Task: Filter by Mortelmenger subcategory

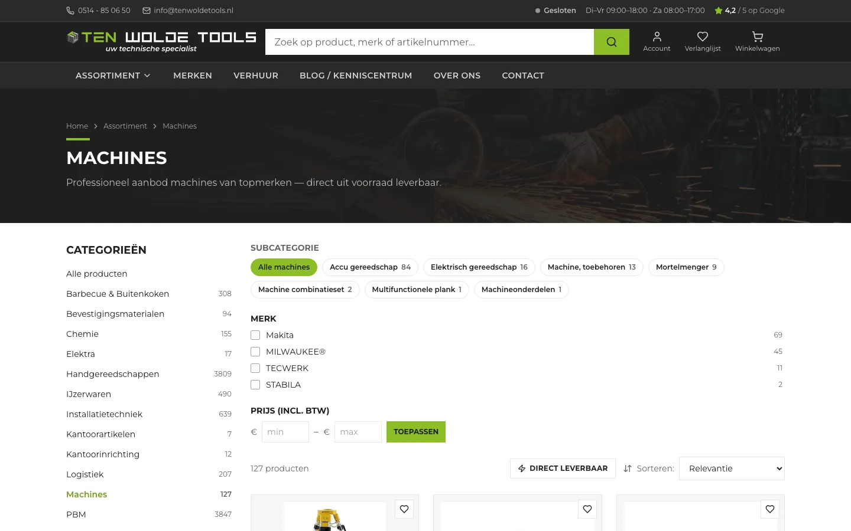Action: (x=686, y=267)
